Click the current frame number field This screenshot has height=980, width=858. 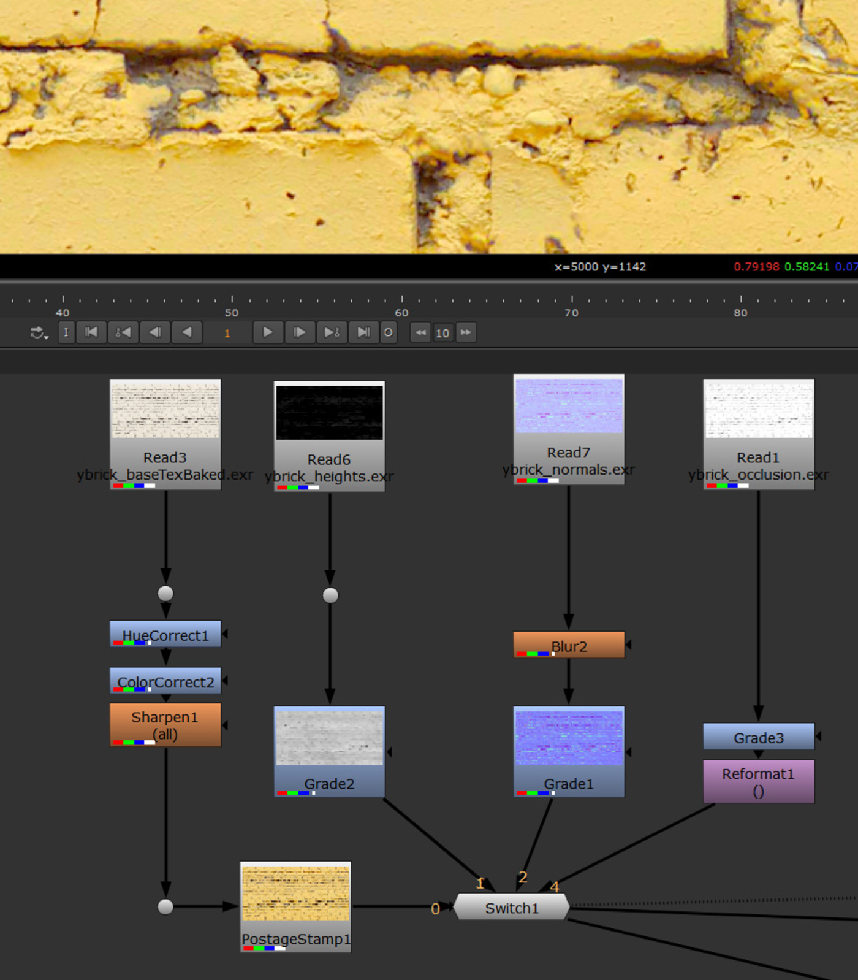[x=227, y=333]
